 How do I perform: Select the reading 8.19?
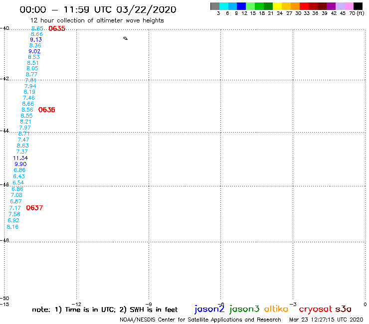pyautogui.click(x=29, y=92)
